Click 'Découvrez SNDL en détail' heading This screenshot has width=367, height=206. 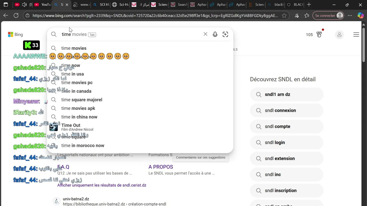pyautogui.click(x=283, y=79)
